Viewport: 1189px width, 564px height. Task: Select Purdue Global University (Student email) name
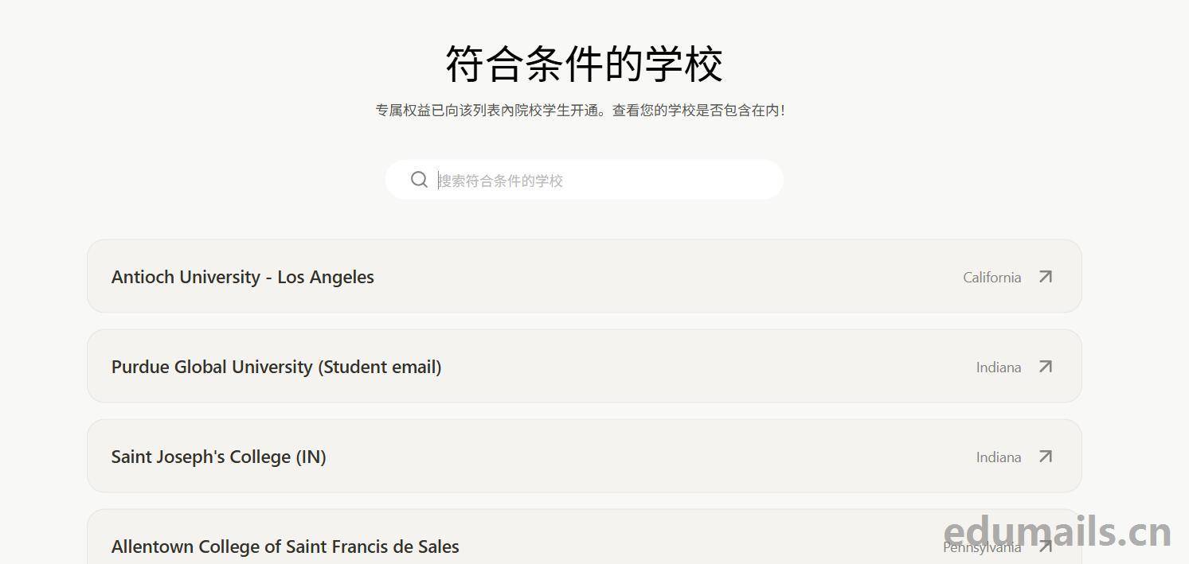pos(276,367)
